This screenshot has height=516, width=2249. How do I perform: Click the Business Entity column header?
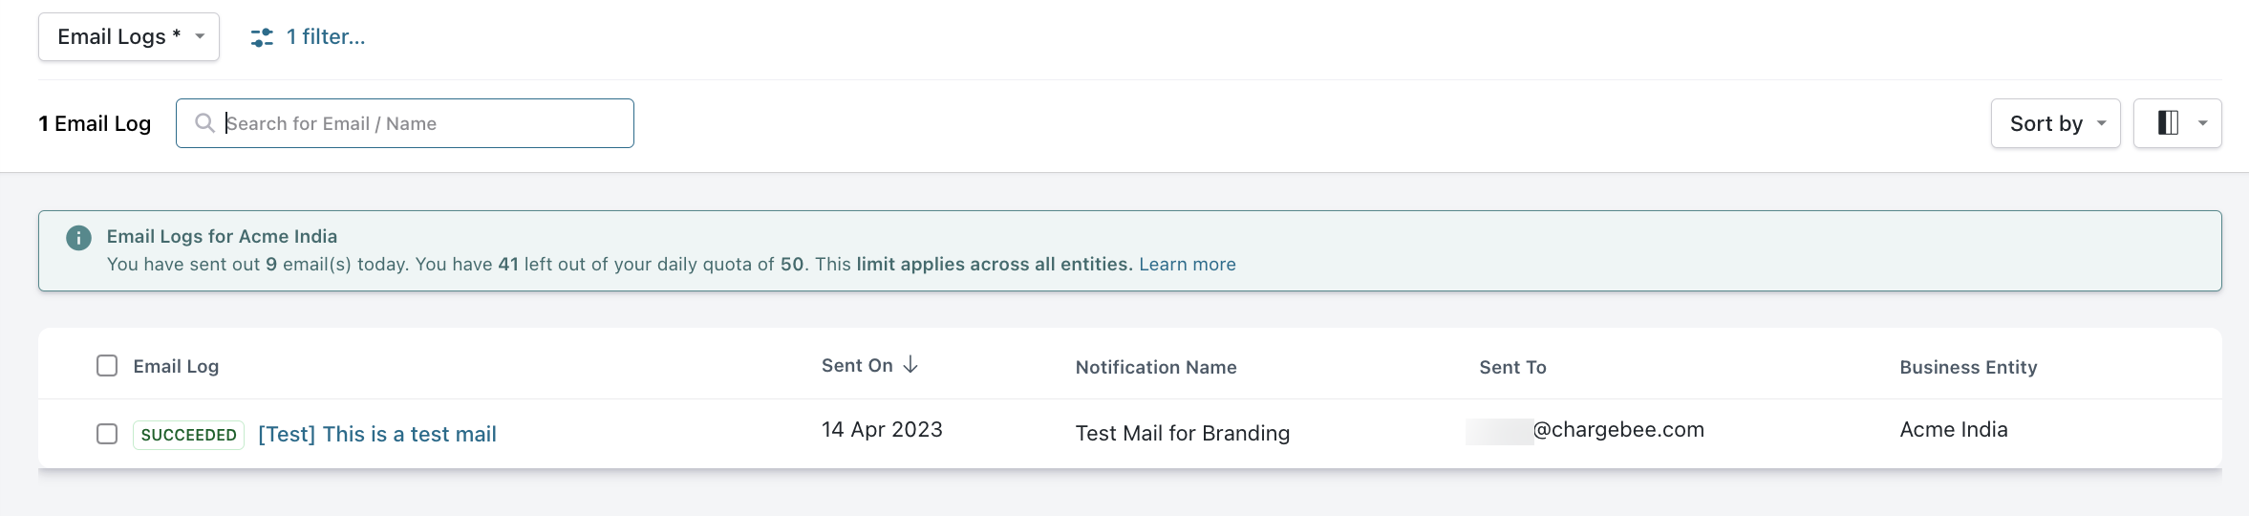(x=1968, y=367)
